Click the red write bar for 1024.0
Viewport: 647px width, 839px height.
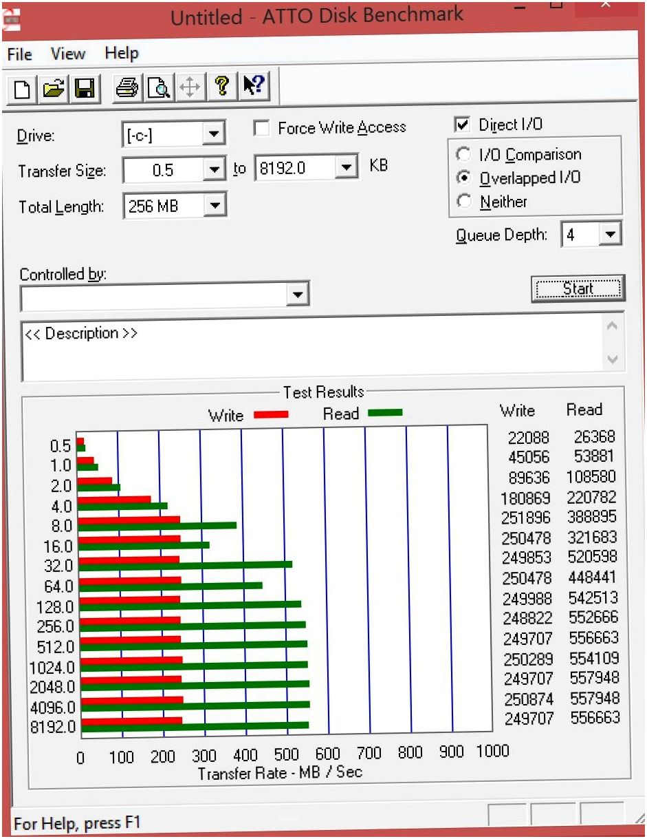tap(132, 660)
